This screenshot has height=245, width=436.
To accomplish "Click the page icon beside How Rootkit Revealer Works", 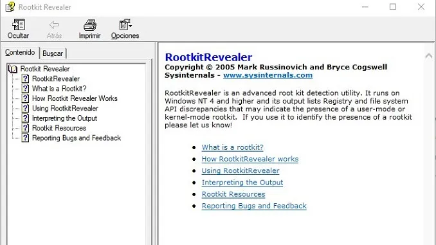I will 25,98.
